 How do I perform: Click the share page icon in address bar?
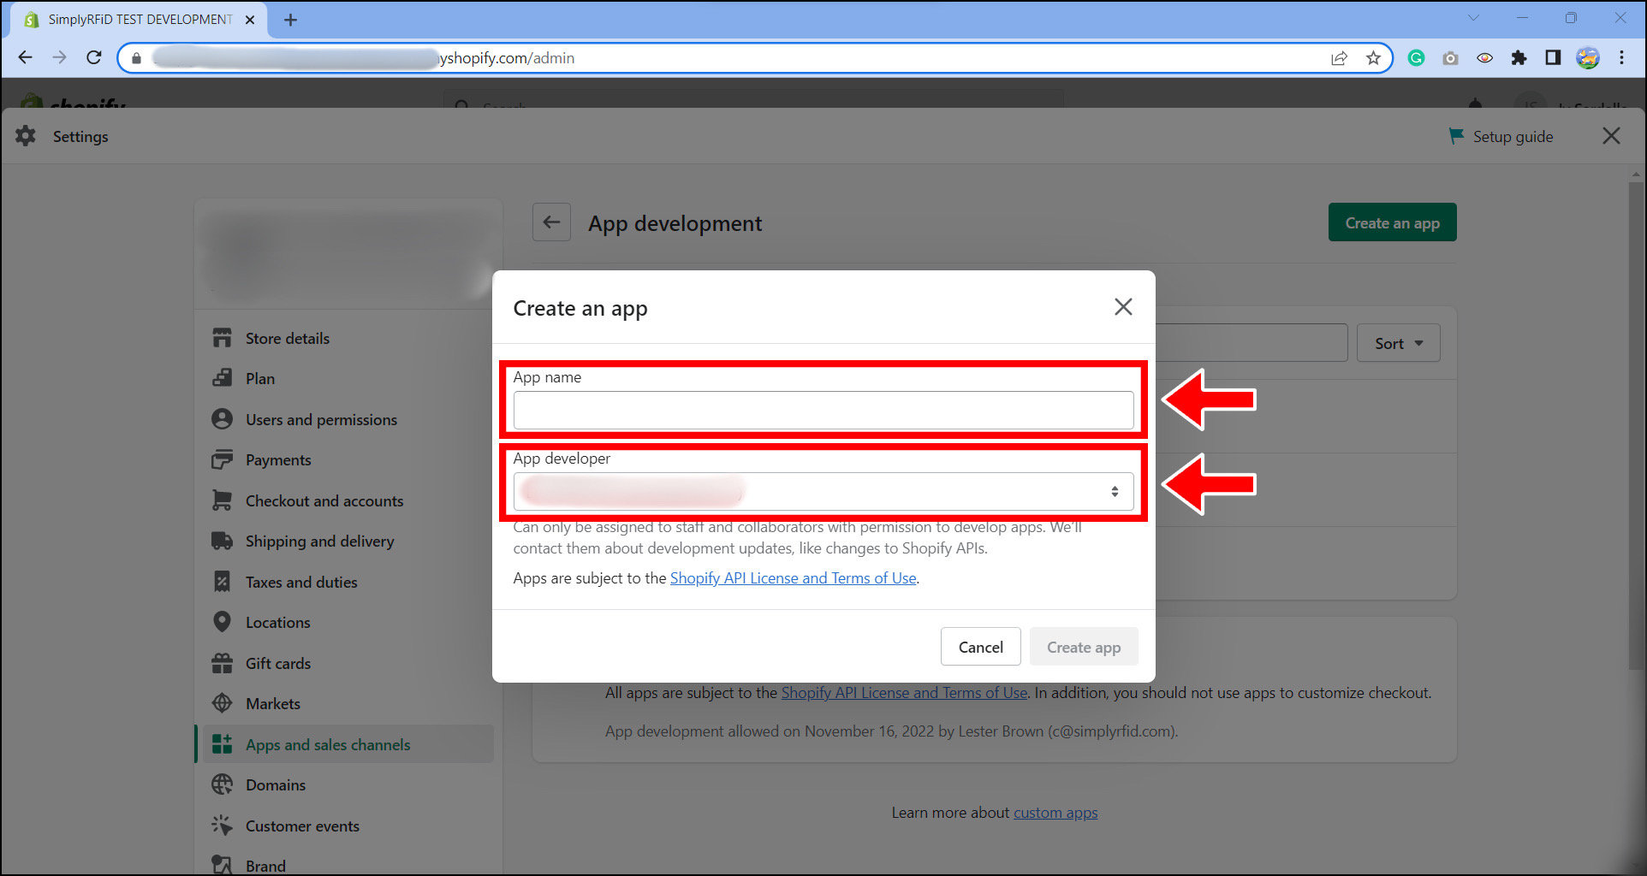1339,57
